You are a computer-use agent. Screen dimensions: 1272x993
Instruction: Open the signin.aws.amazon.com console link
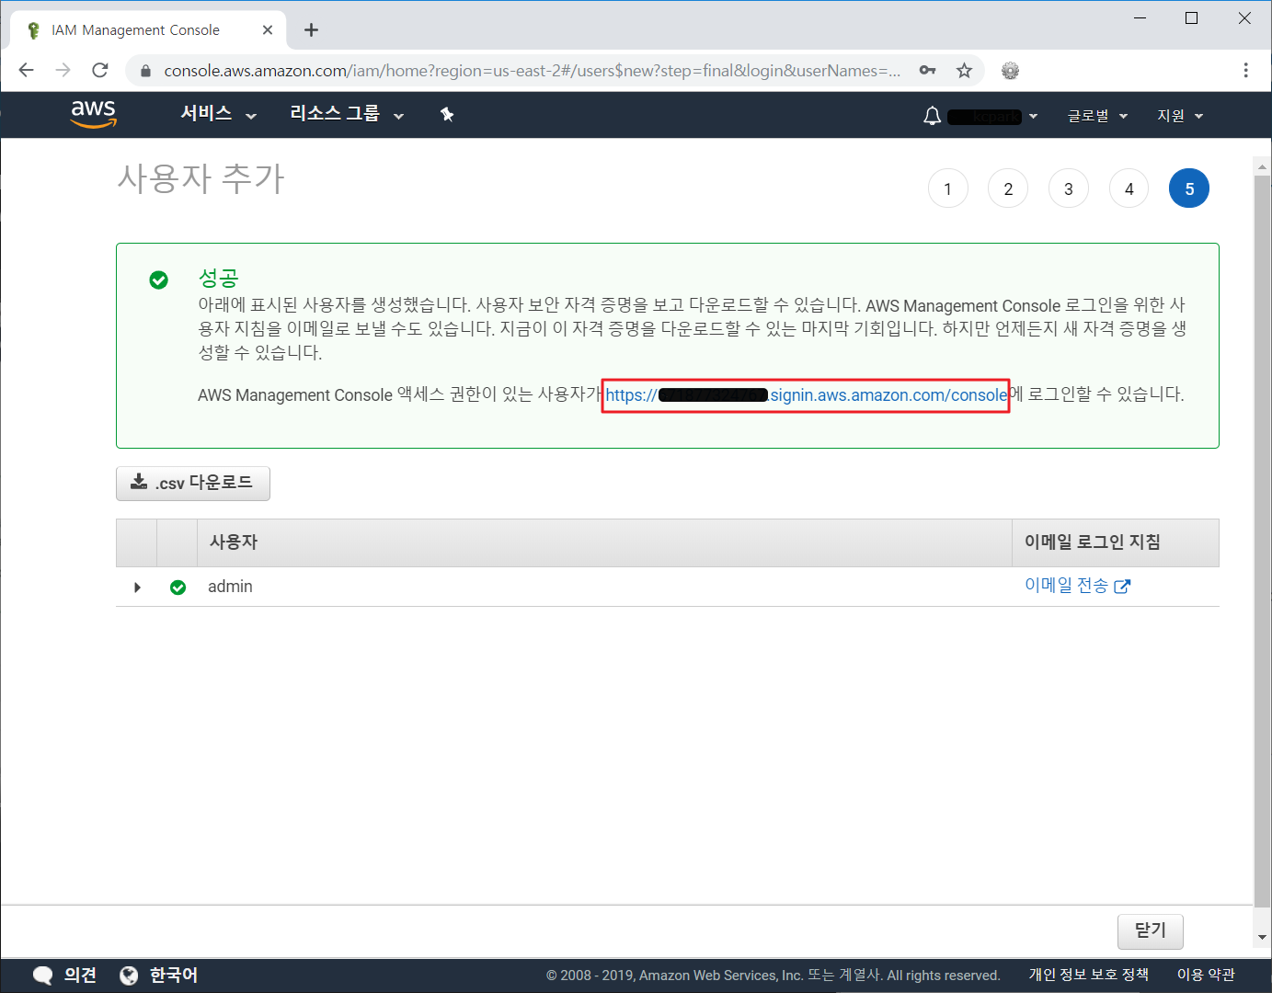(806, 395)
